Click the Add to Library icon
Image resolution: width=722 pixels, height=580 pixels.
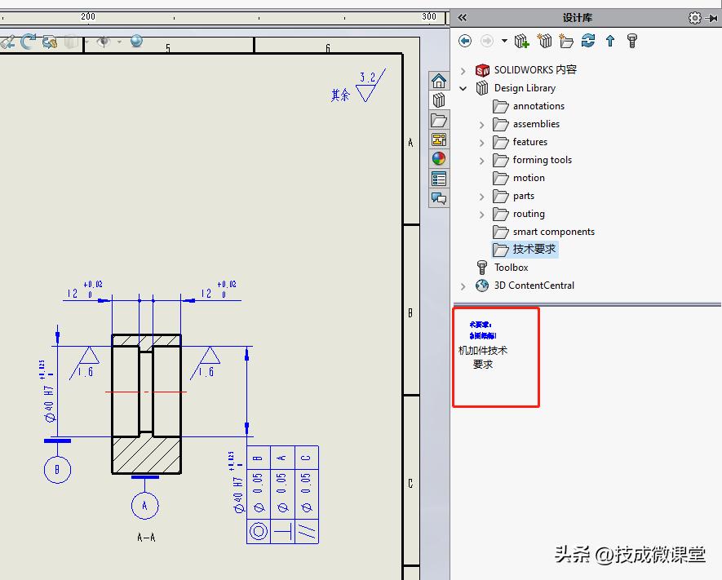(x=522, y=41)
